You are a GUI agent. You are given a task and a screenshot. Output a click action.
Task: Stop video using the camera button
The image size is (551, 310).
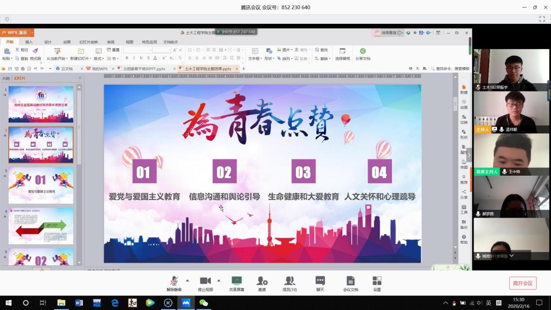point(205,281)
